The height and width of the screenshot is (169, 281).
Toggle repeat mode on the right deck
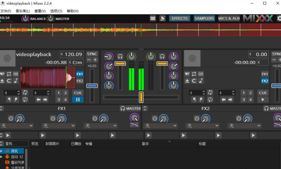tap(194, 74)
